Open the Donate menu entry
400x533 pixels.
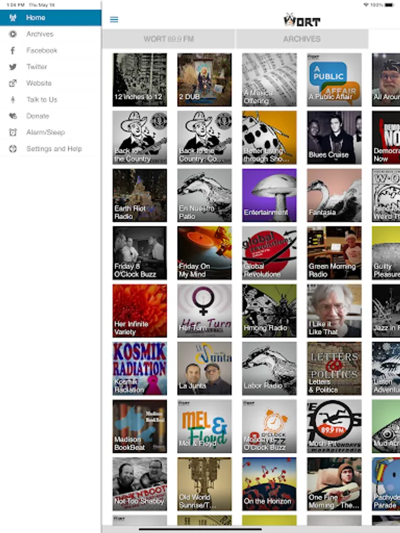[x=51, y=116]
